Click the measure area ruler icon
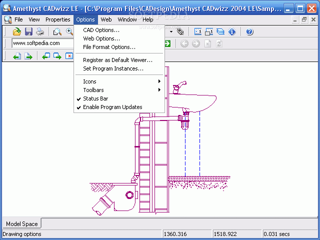Screen dimensions: 320x240 (209, 31)
